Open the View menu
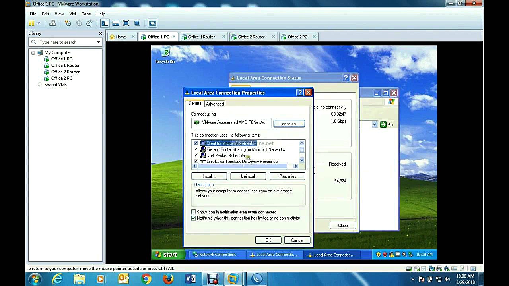This screenshot has width=509, height=286. pos(59,14)
